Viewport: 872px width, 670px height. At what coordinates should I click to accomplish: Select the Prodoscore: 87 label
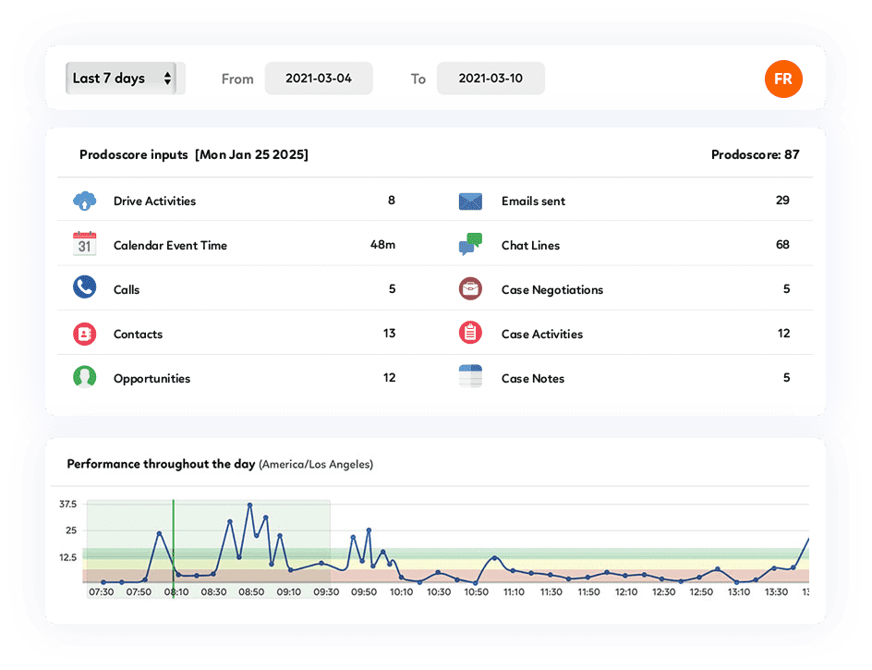(x=755, y=154)
